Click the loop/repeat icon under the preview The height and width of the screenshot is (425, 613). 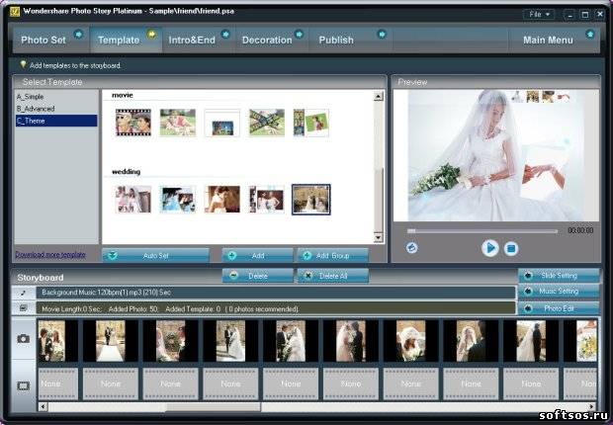tap(411, 247)
